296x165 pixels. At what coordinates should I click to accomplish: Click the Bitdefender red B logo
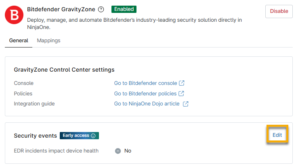pyautogui.click(x=14, y=15)
